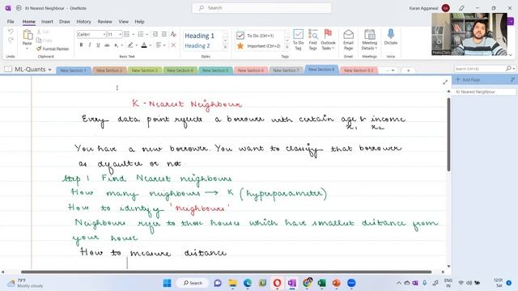Expand the Tags gallery arrow
The image size is (518, 291).
[287, 48]
